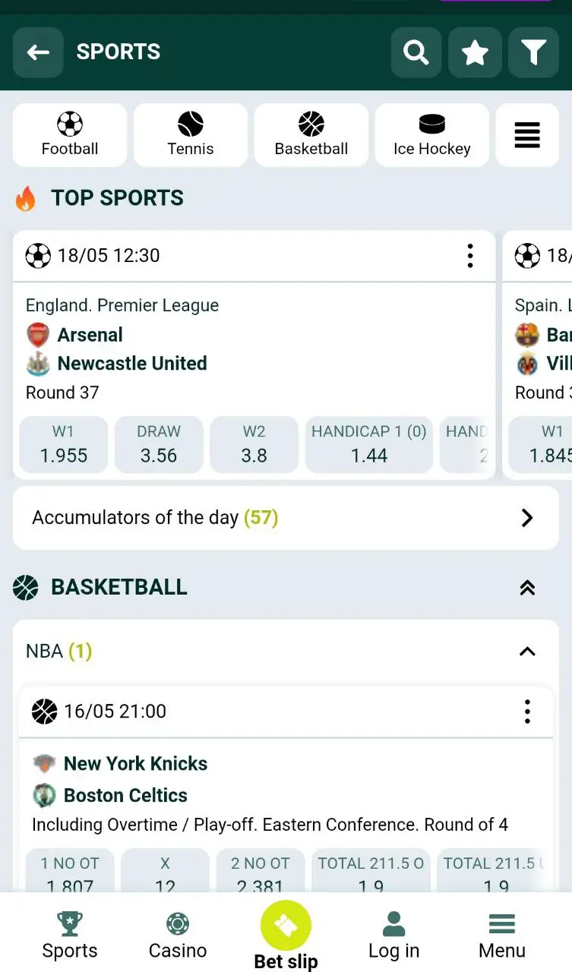This screenshot has height=972, width=572.
Task: Select the DRAW 3.56 odds
Action: (x=159, y=444)
